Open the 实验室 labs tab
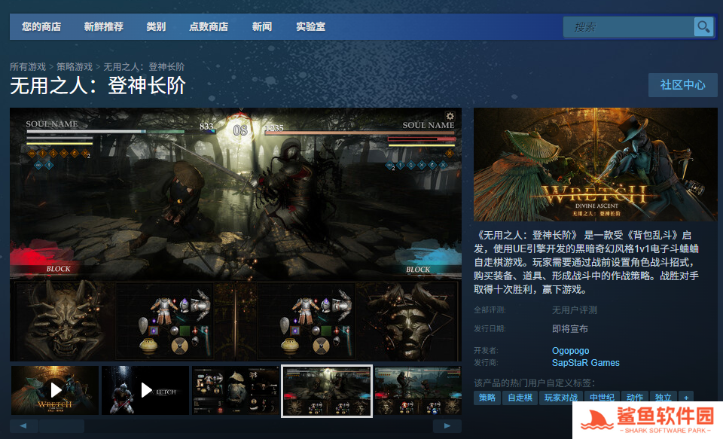723x439 pixels. click(310, 26)
